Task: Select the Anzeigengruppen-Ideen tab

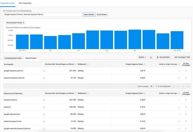Action: (x=13, y=58)
